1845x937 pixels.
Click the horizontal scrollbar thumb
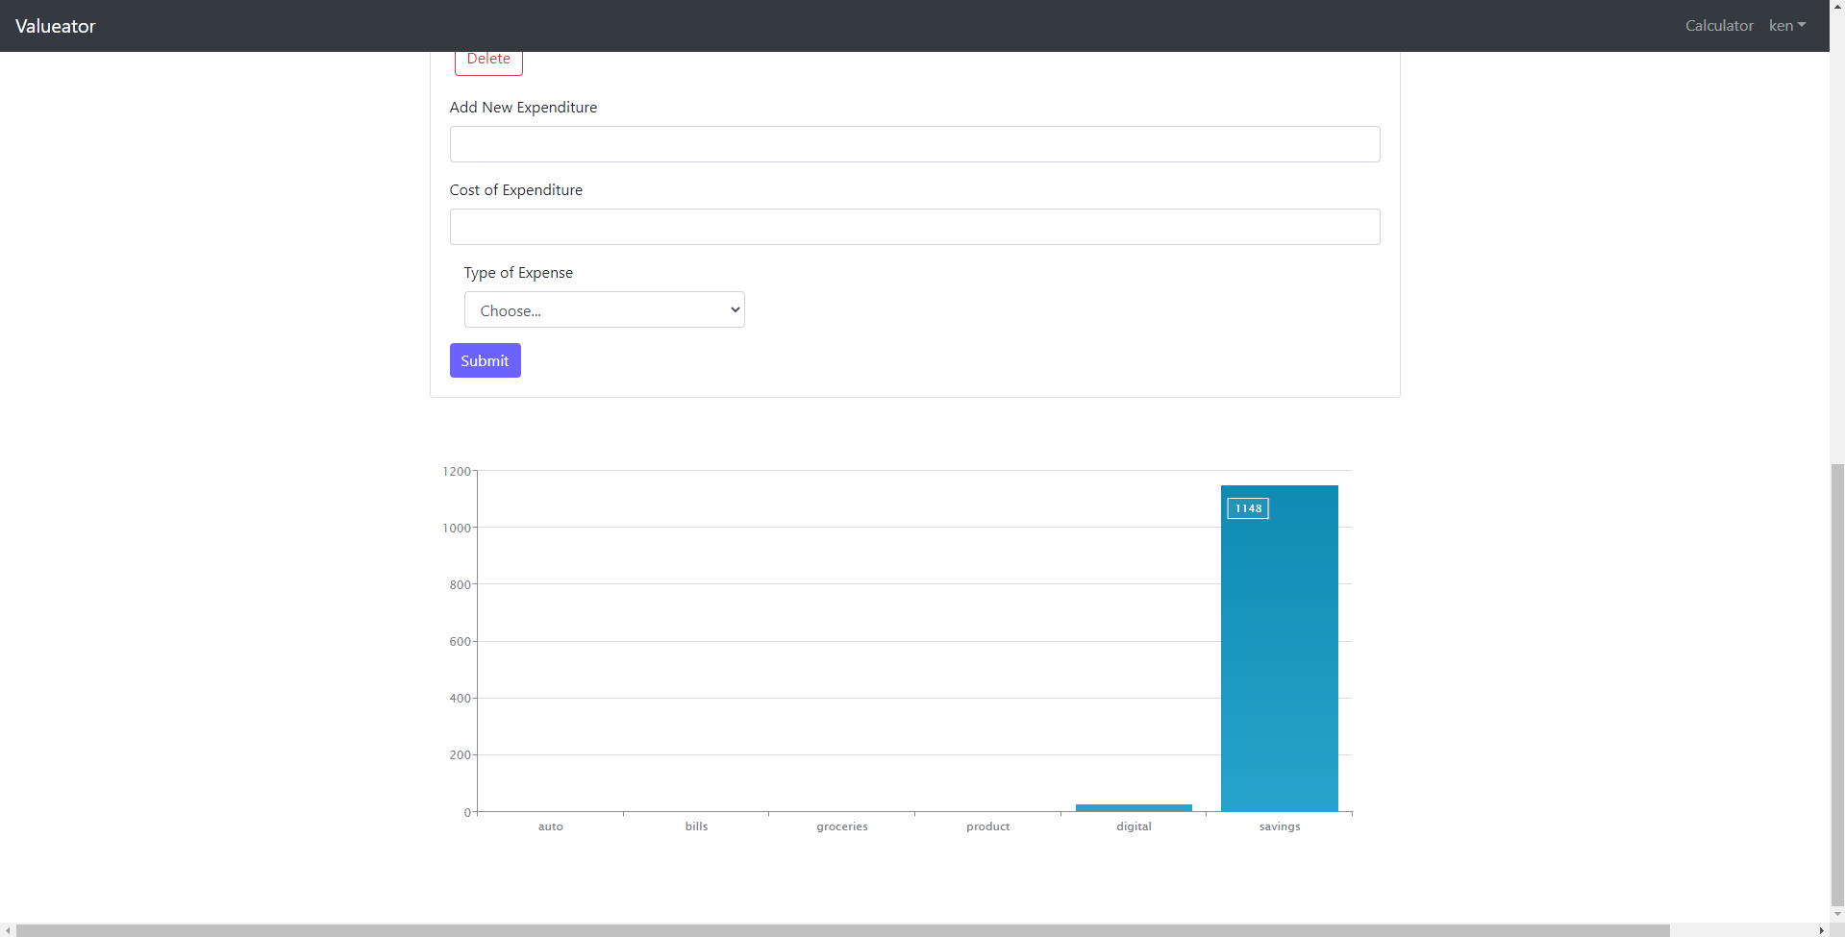pos(843,930)
